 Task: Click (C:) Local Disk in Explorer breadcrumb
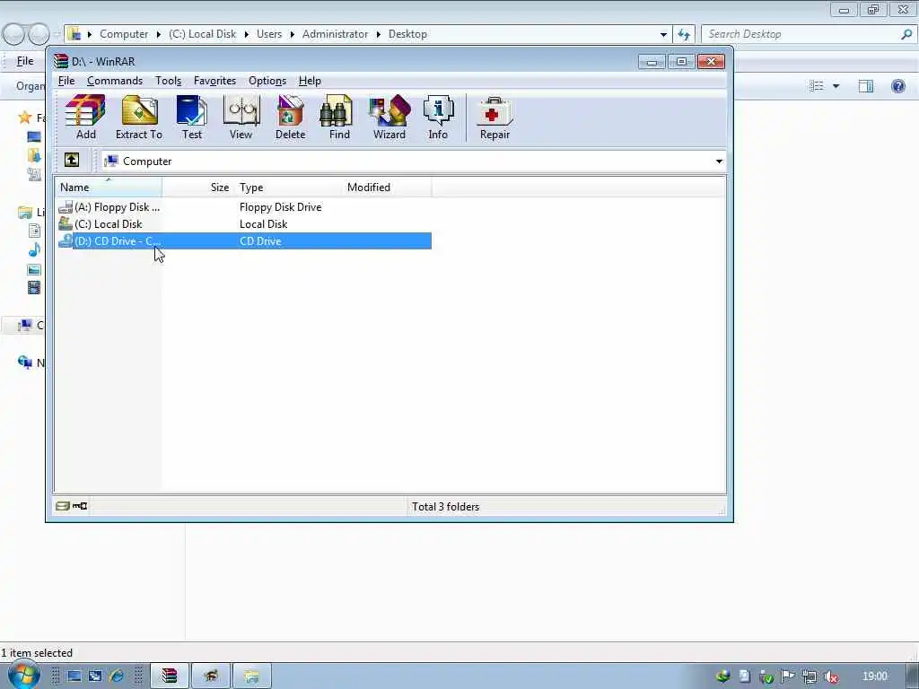[202, 34]
